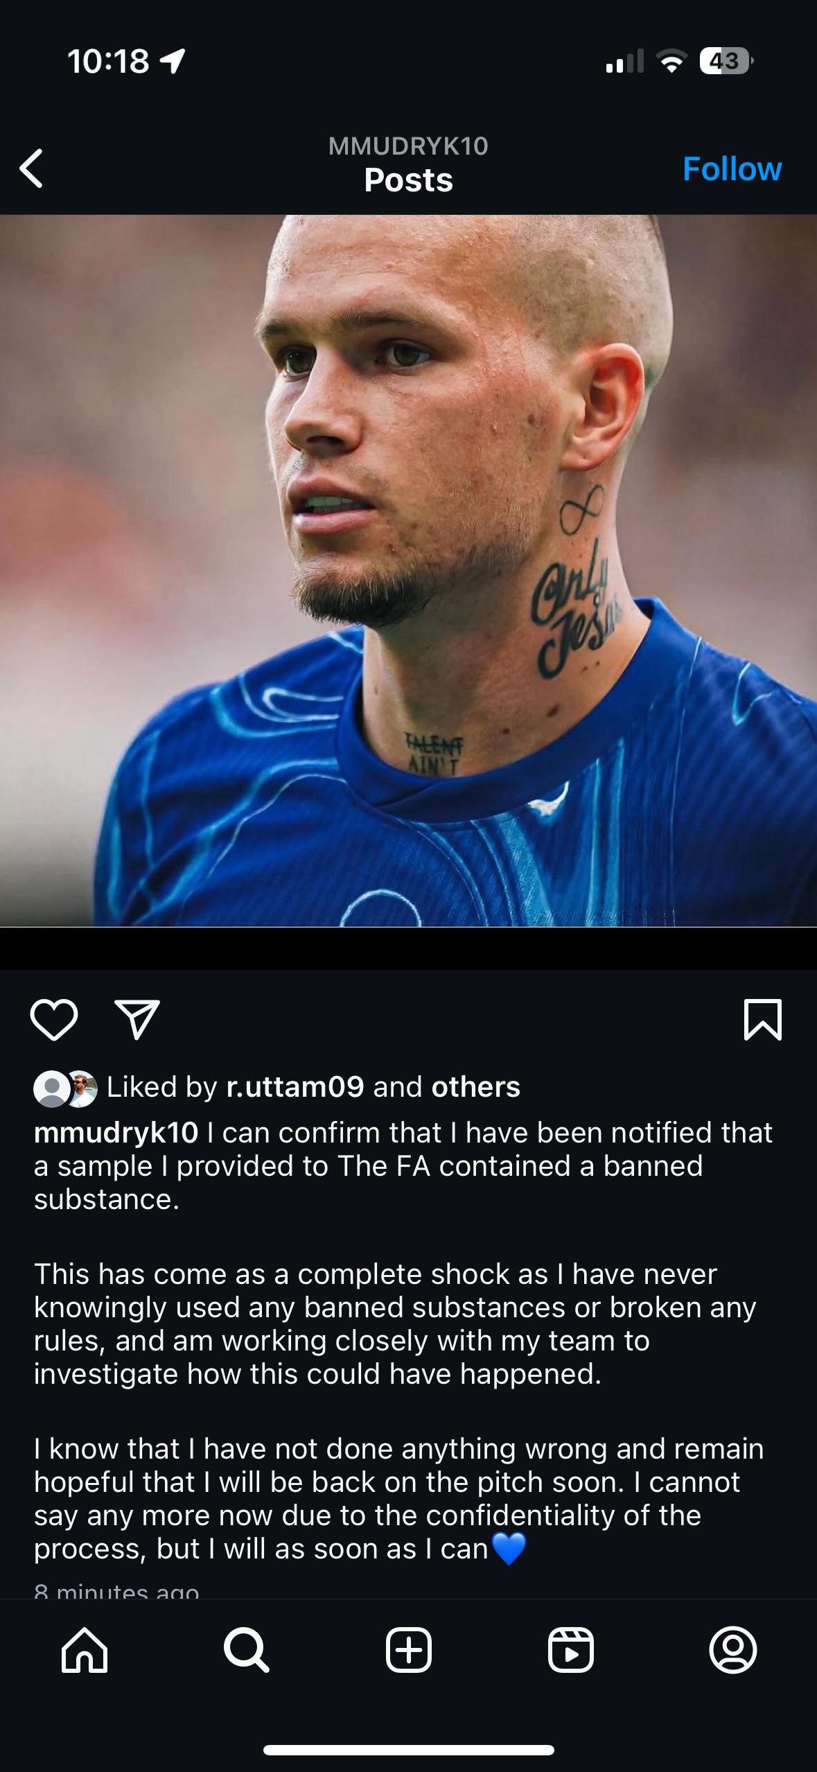817x1772 pixels.
Task: Like the post with heart icon
Action: point(54,1020)
